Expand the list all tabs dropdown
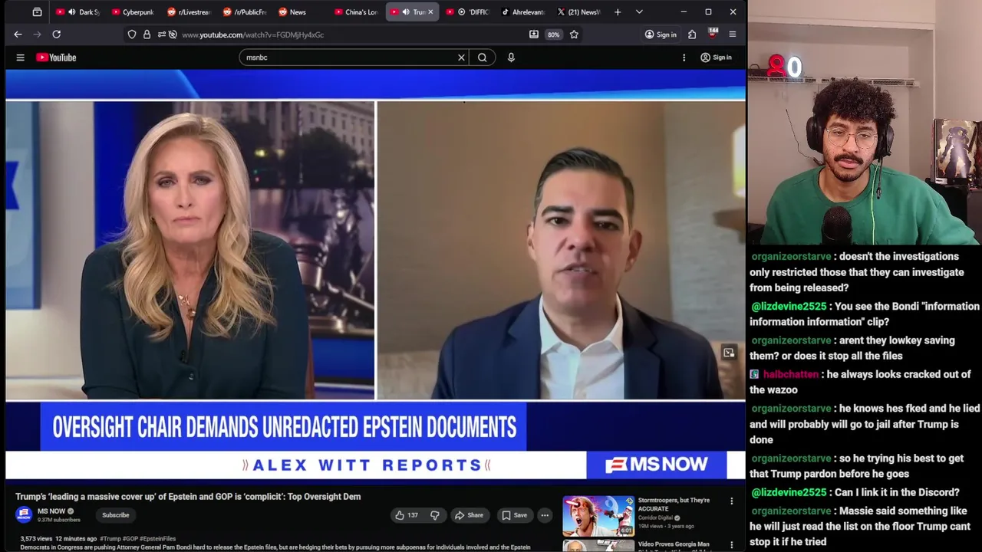Image resolution: width=982 pixels, height=552 pixels. click(639, 12)
